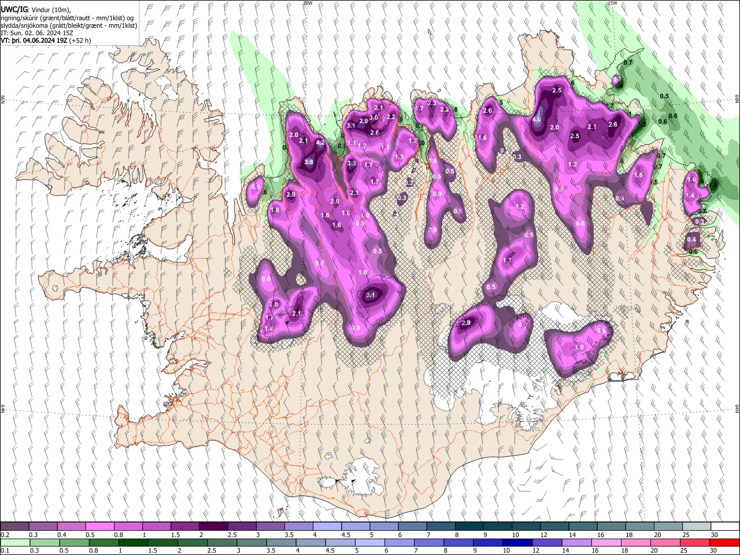Click the dark purple swatch between 0.2 and 0.3
Viewport: 740px width, 555px height.
(x=14, y=527)
